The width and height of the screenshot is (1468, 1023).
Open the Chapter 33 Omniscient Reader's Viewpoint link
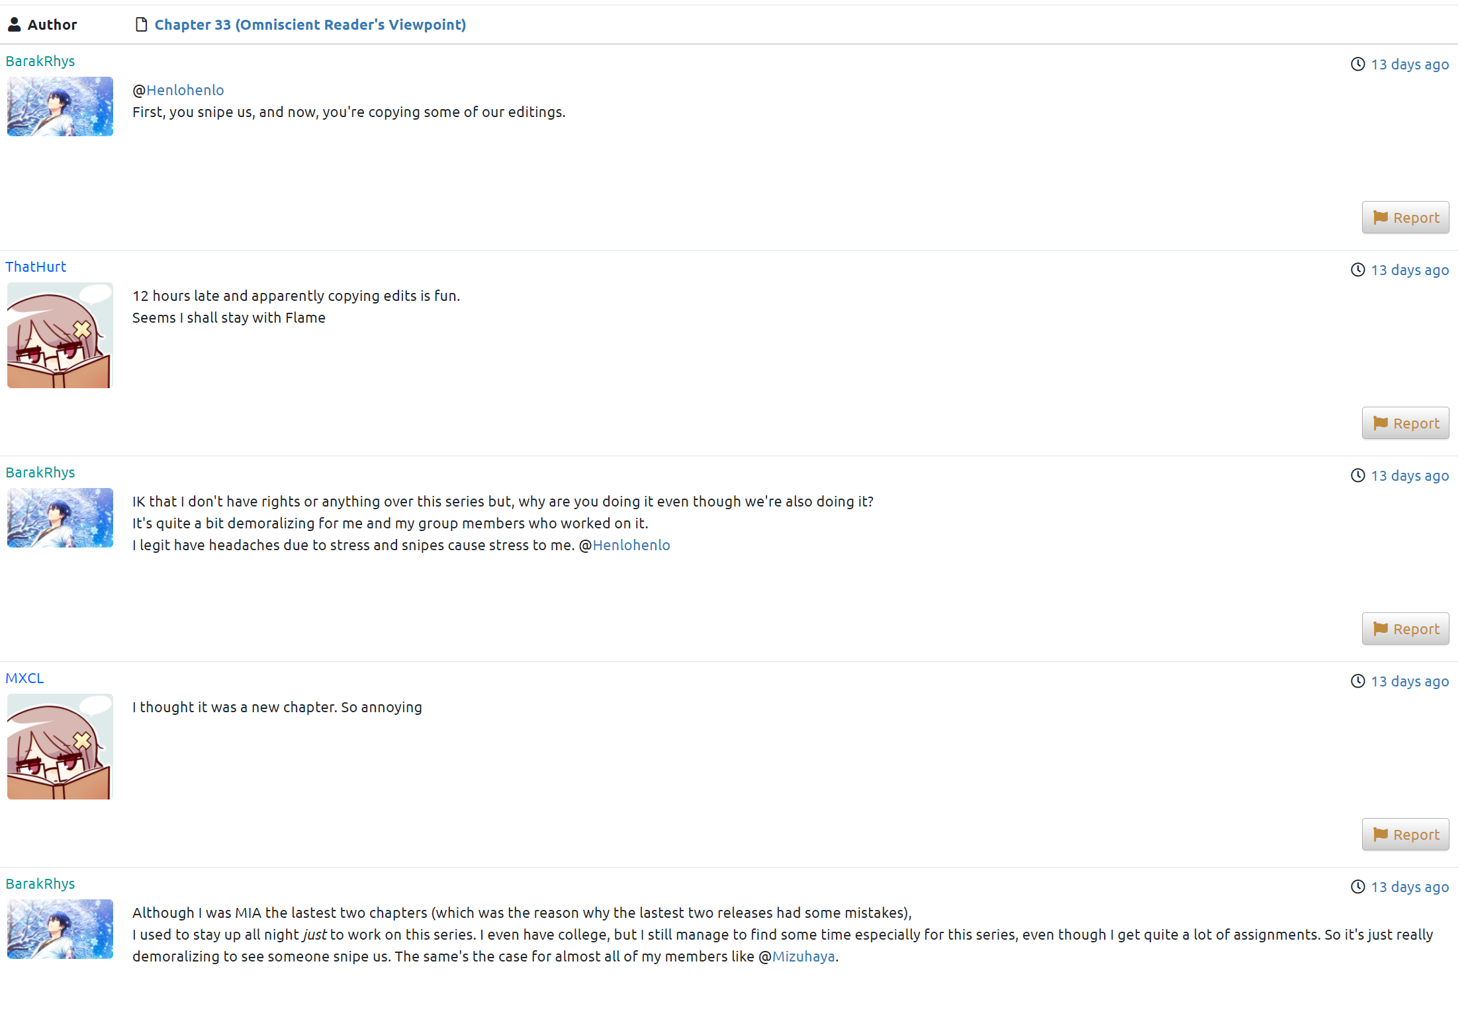[x=310, y=25]
